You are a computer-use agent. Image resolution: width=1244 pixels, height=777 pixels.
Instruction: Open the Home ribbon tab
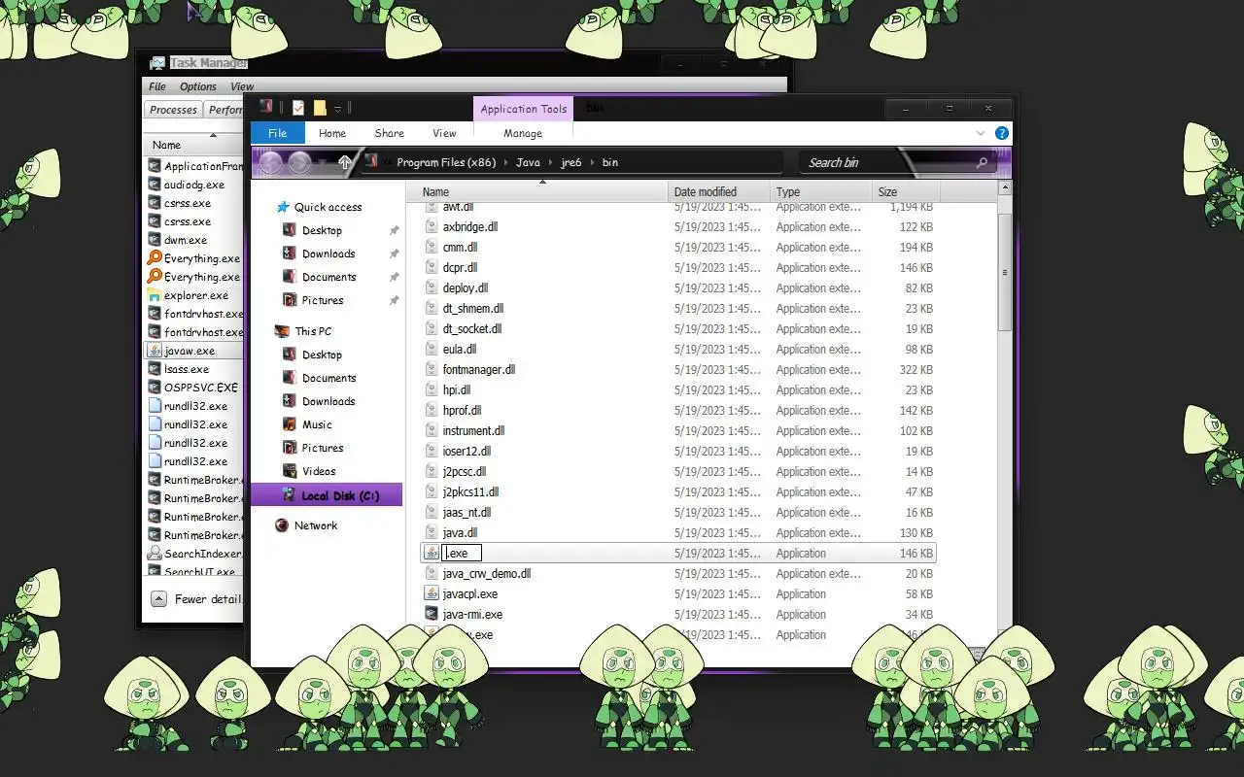[332, 133]
